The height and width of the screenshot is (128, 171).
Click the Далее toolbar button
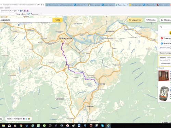(24, 14)
